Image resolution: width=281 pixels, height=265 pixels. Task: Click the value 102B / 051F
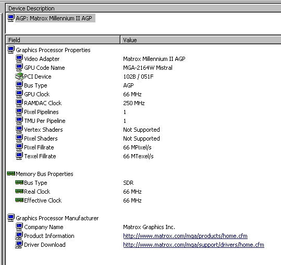point(138,77)
